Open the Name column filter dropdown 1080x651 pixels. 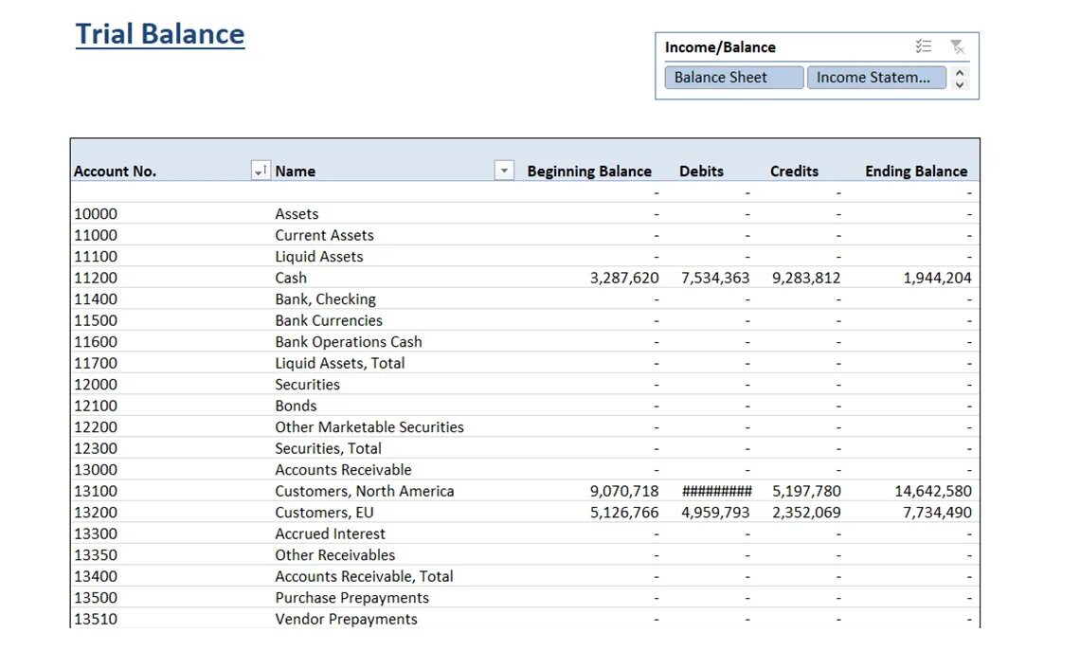(x=504, y=171)
